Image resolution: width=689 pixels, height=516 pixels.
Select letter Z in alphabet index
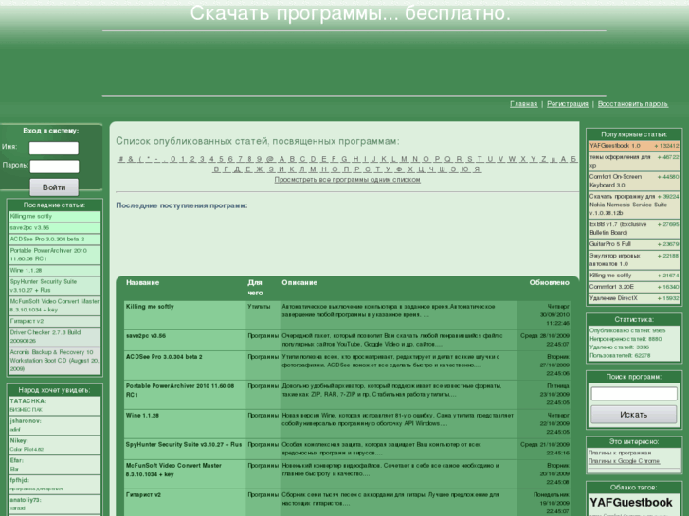pos(544,159)
